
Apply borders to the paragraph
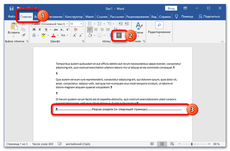pyautogui.click(x=100, y=35)
